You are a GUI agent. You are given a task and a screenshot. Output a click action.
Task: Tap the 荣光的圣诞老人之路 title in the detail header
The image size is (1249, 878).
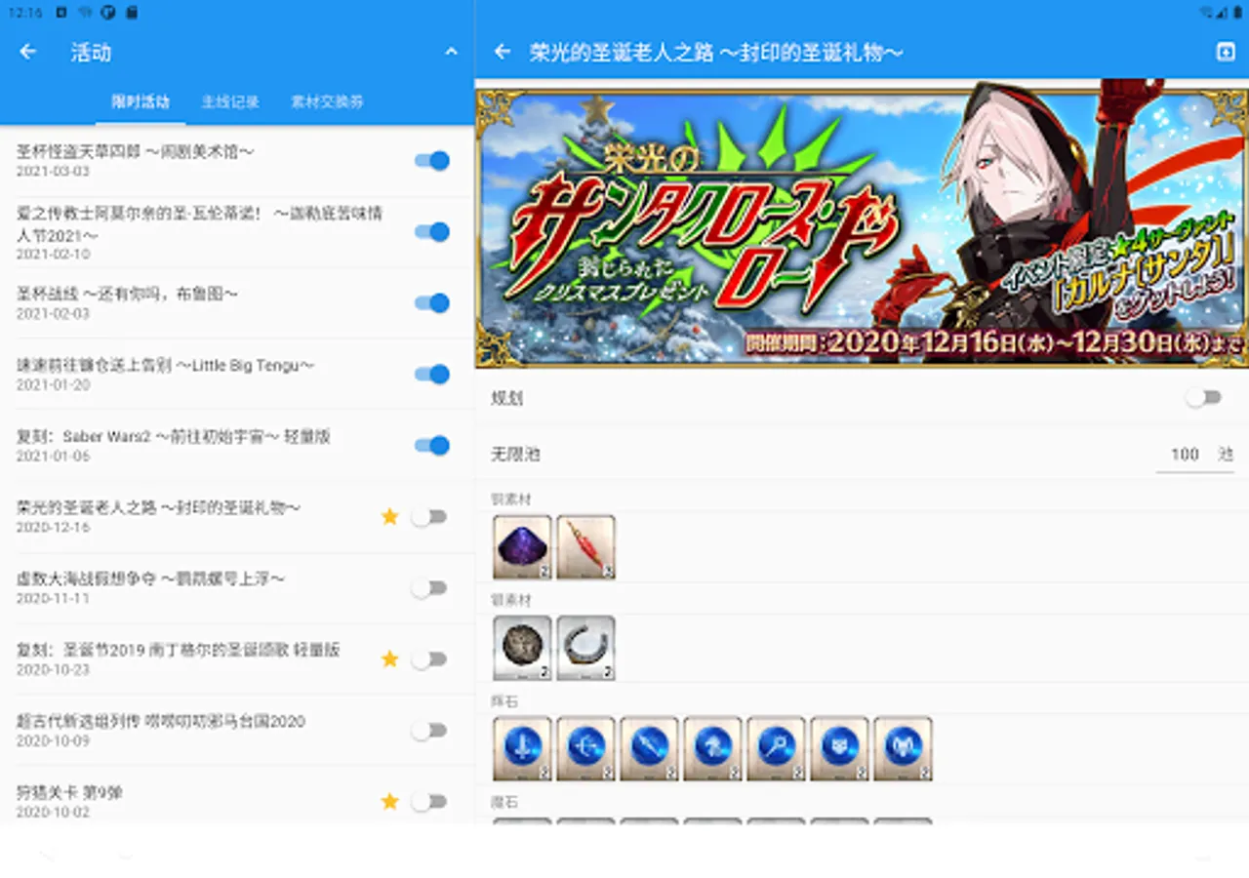[716, 53]
